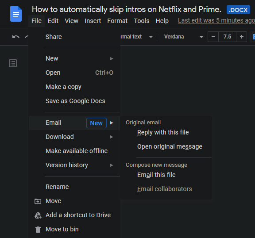Select Open Ctrl+O menu entry

(x=74, y=73)
